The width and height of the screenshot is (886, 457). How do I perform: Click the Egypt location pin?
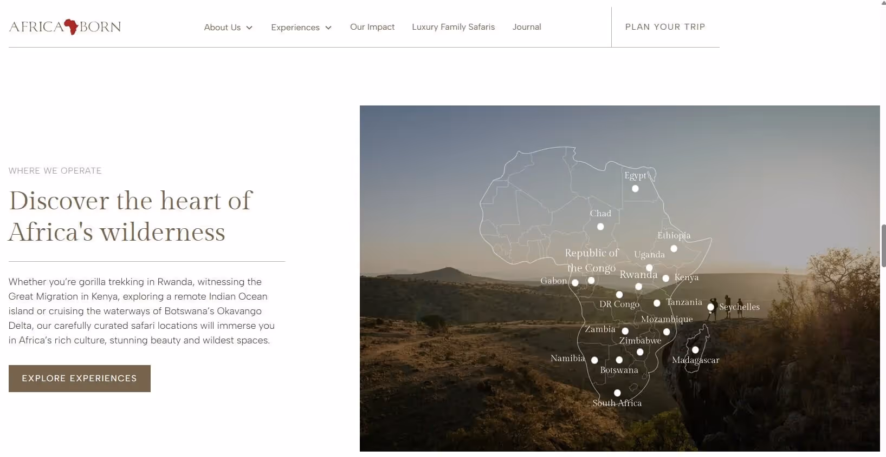635,188
